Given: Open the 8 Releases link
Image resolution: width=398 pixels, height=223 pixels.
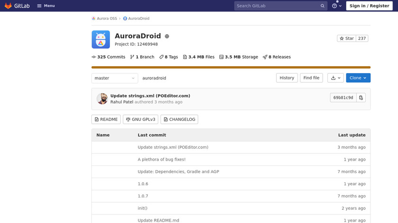Looking at the screenshot, I should click(277, 57).
